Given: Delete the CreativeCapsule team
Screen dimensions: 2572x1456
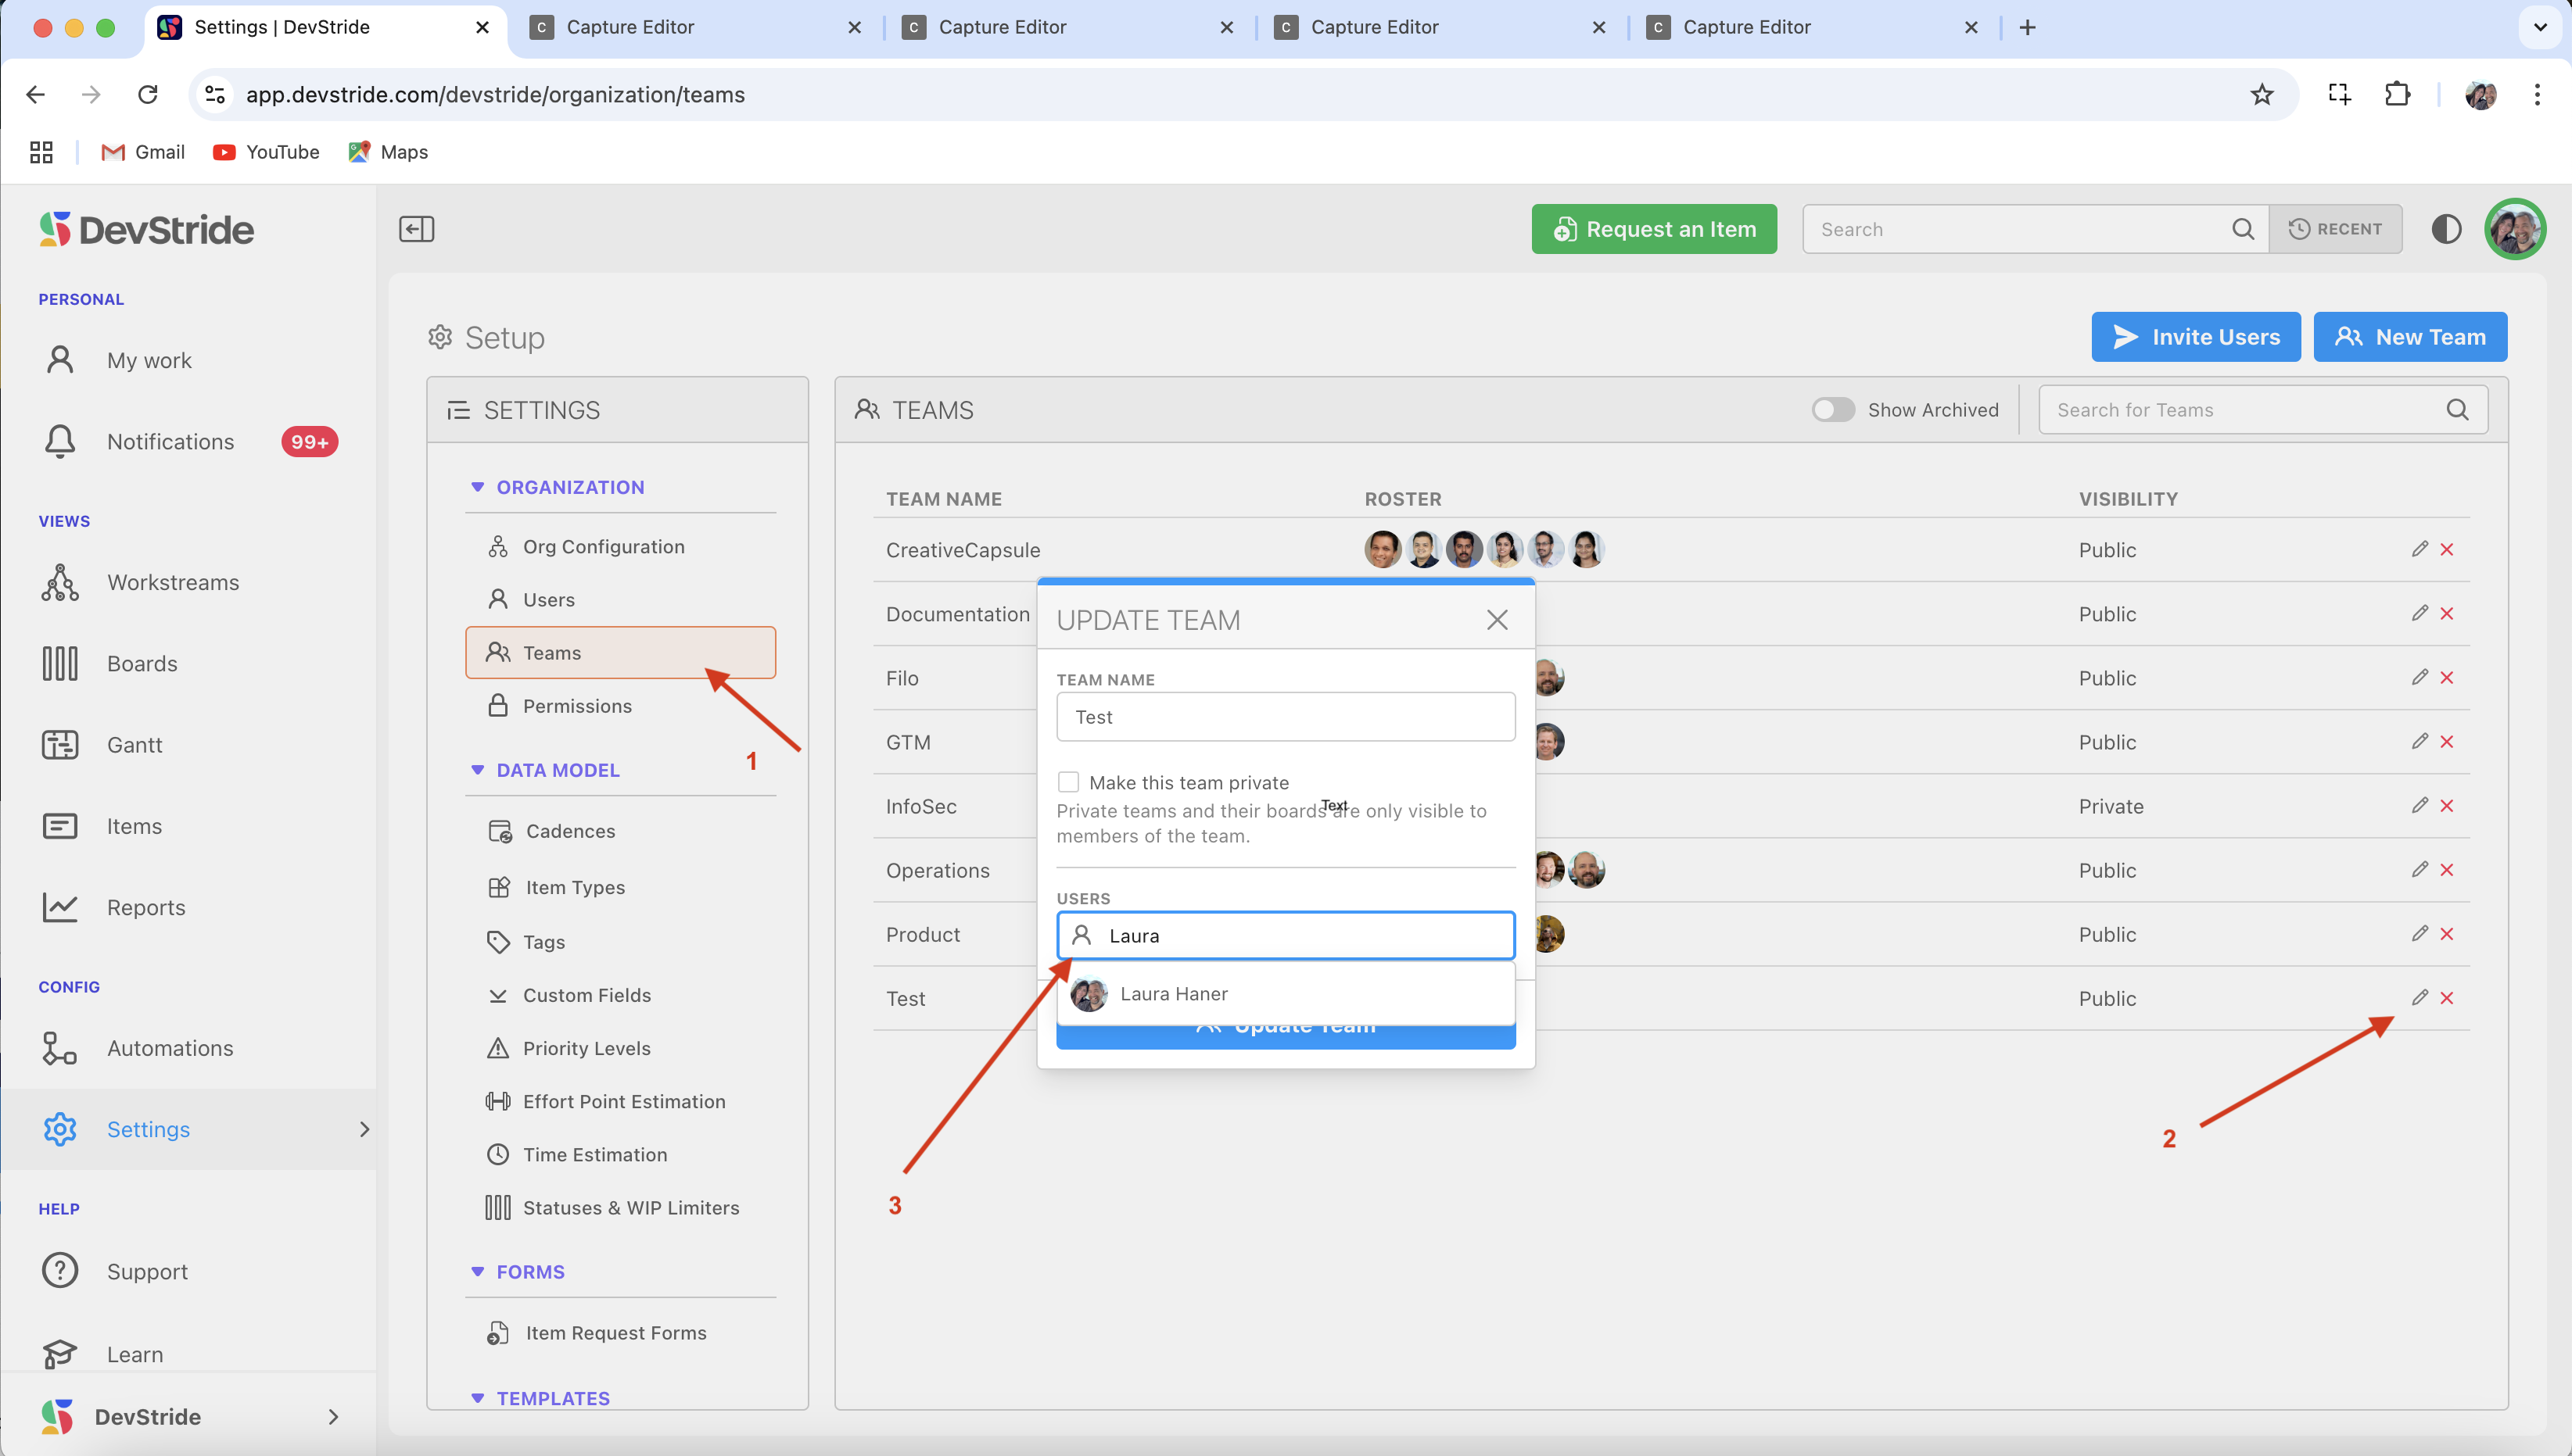Looking at the screenshot, I should click(x=2447, y=549).
